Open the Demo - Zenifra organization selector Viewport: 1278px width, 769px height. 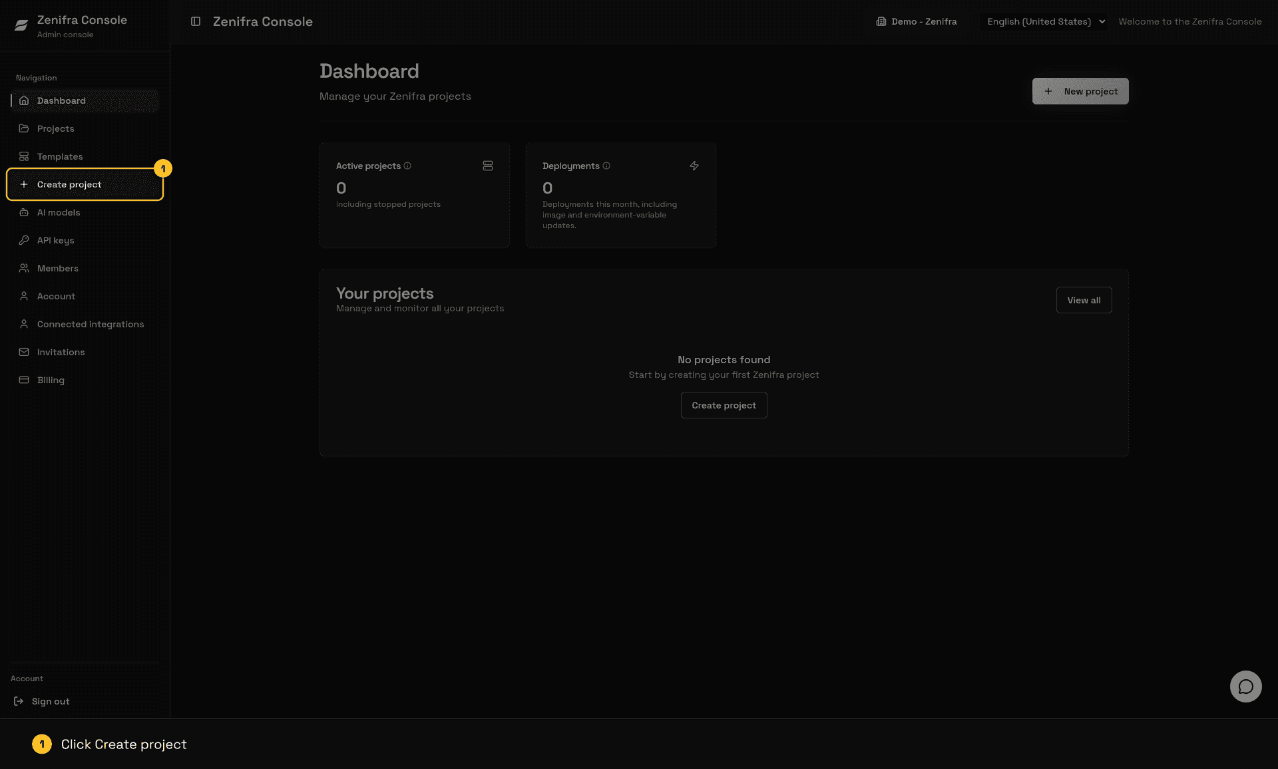(917, 21)
